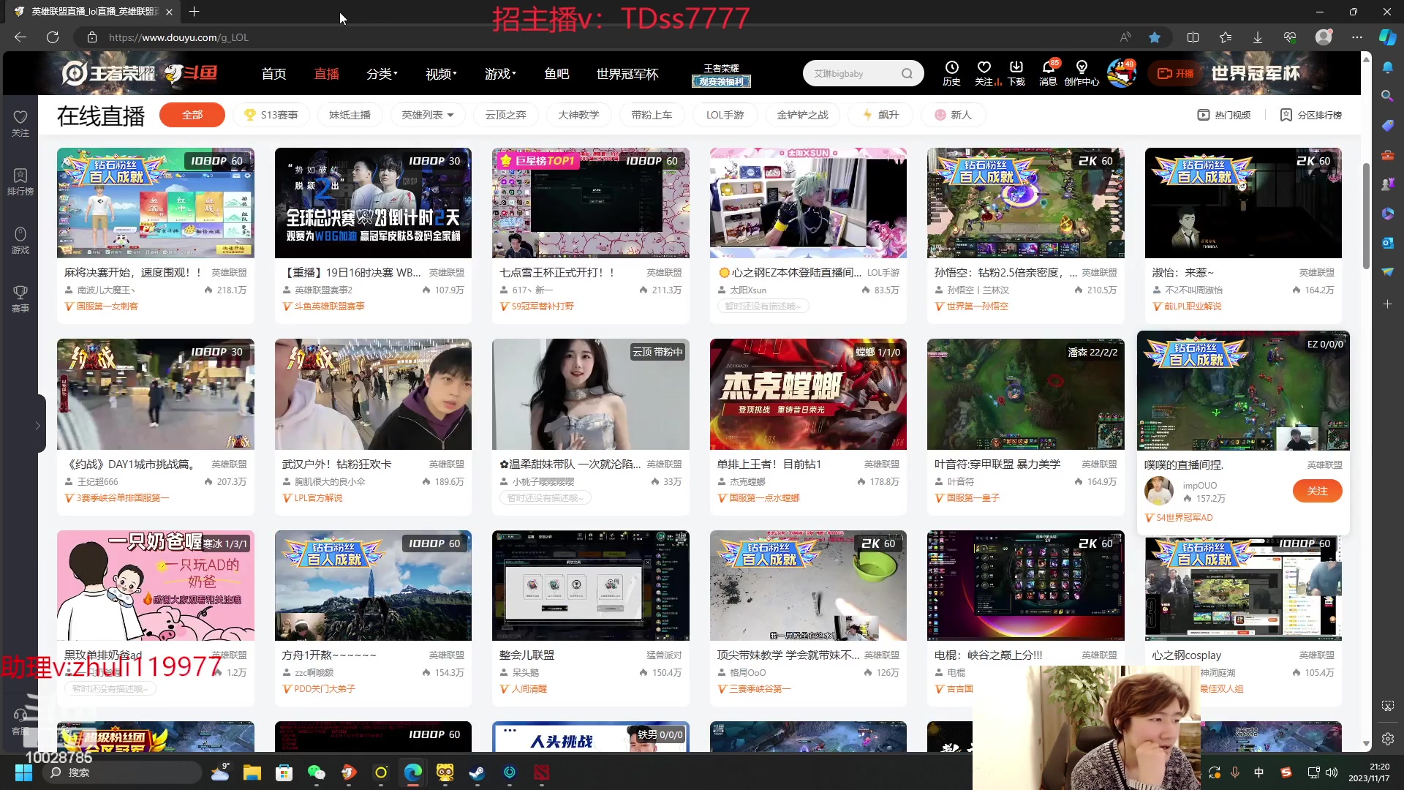The width and height of the screenshot is (1404, 790).
Task: Select the S13赛事 filter tag
Action: click(271, 115)
